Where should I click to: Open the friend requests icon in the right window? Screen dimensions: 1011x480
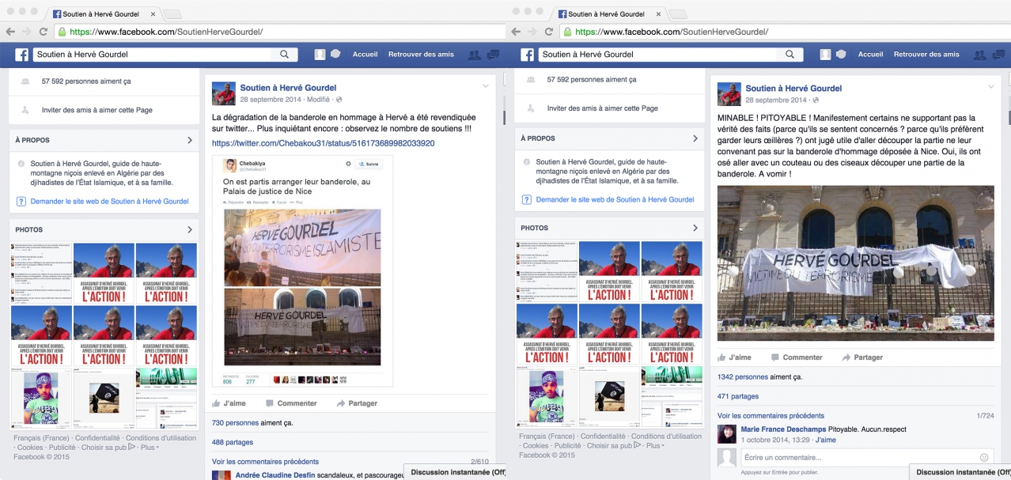click(980, 55)
